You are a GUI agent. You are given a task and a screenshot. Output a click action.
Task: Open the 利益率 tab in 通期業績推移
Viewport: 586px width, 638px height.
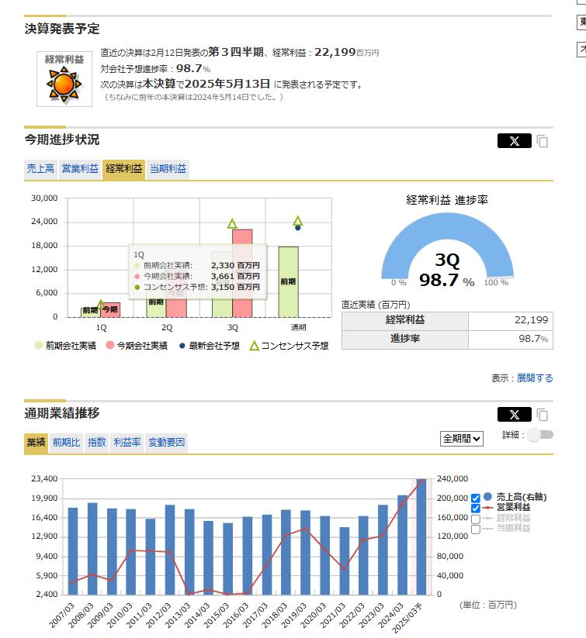click(x=127, y=443)
